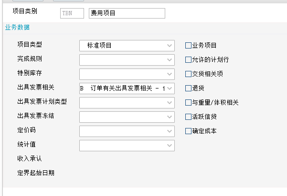Open the 项目类型 dropdown showing 标准项目
287x196 pixels.
tap(127, 46)
